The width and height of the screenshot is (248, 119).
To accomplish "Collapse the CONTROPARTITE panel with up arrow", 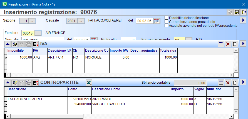I will (x=8, y=83).
